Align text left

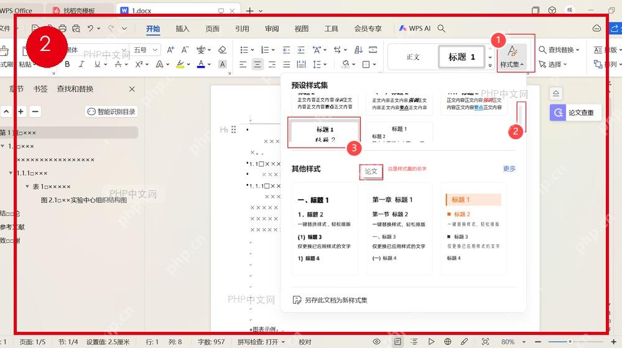point(243,64)
